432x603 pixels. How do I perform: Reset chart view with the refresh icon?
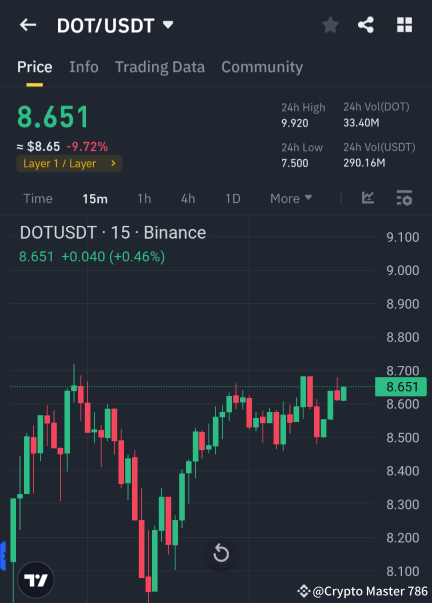point(221,553)
